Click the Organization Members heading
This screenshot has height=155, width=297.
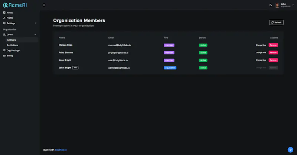tap(79, 20)
